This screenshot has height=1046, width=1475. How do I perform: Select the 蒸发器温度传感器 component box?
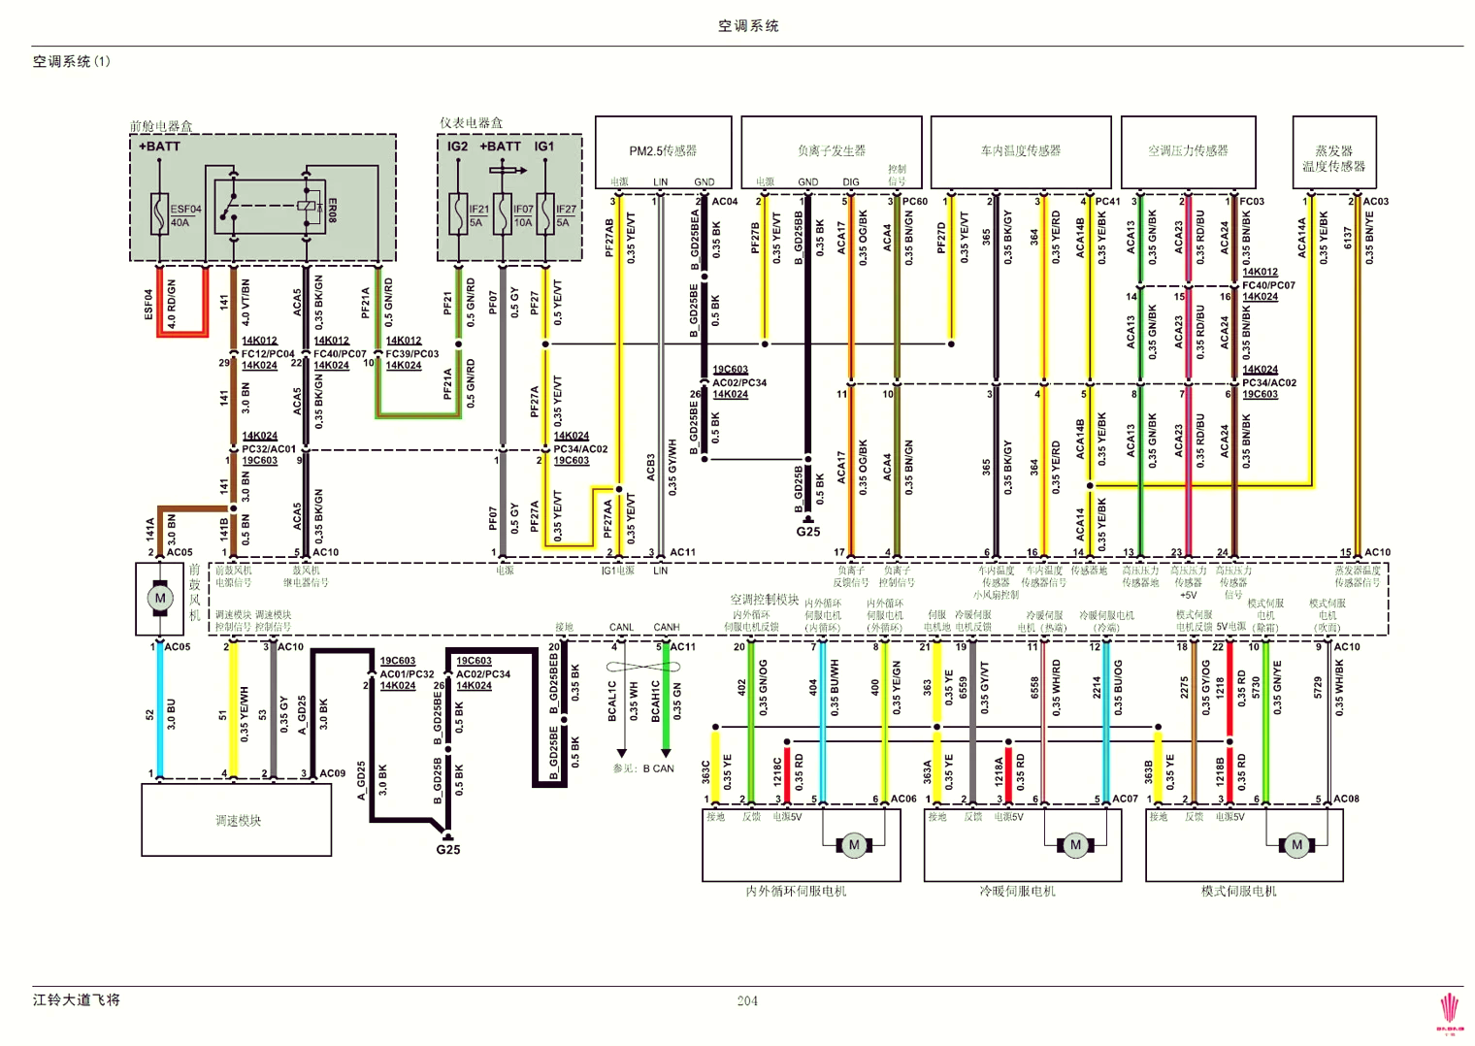[x=1334, y=152]
